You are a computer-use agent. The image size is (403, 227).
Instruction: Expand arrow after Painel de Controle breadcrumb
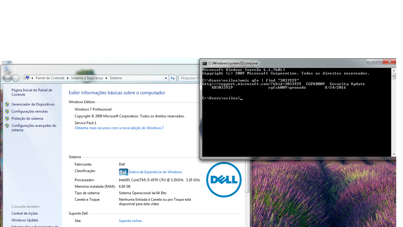tap(68, 78)
